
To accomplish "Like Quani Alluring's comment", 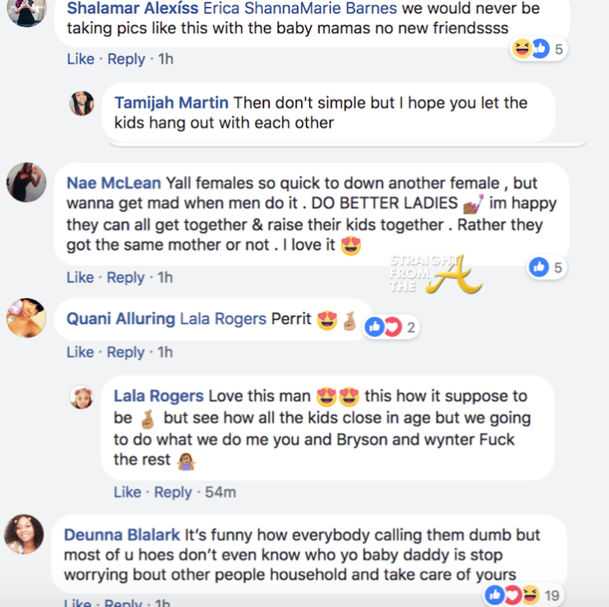I will pyautogui.click(x=80, y=352).
